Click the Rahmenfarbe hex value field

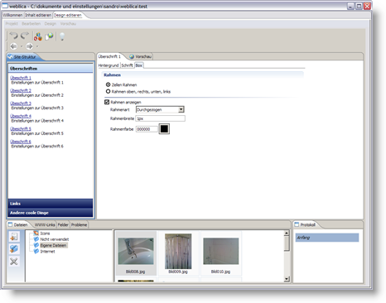point(147,129)
